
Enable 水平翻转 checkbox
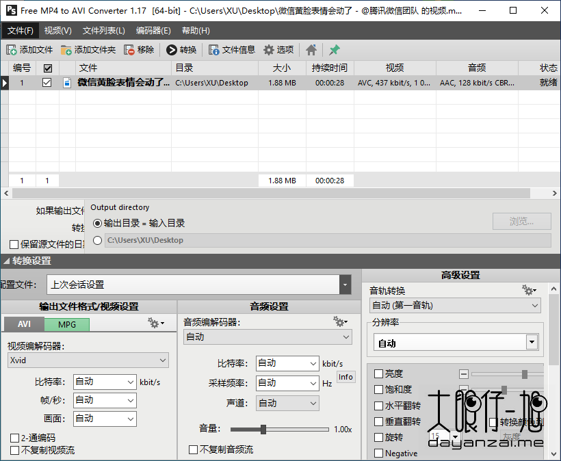tap(378, 406)
